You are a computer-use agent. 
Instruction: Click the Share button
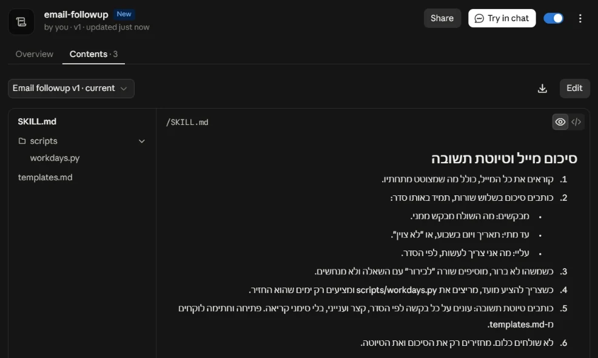pos(442,18)
